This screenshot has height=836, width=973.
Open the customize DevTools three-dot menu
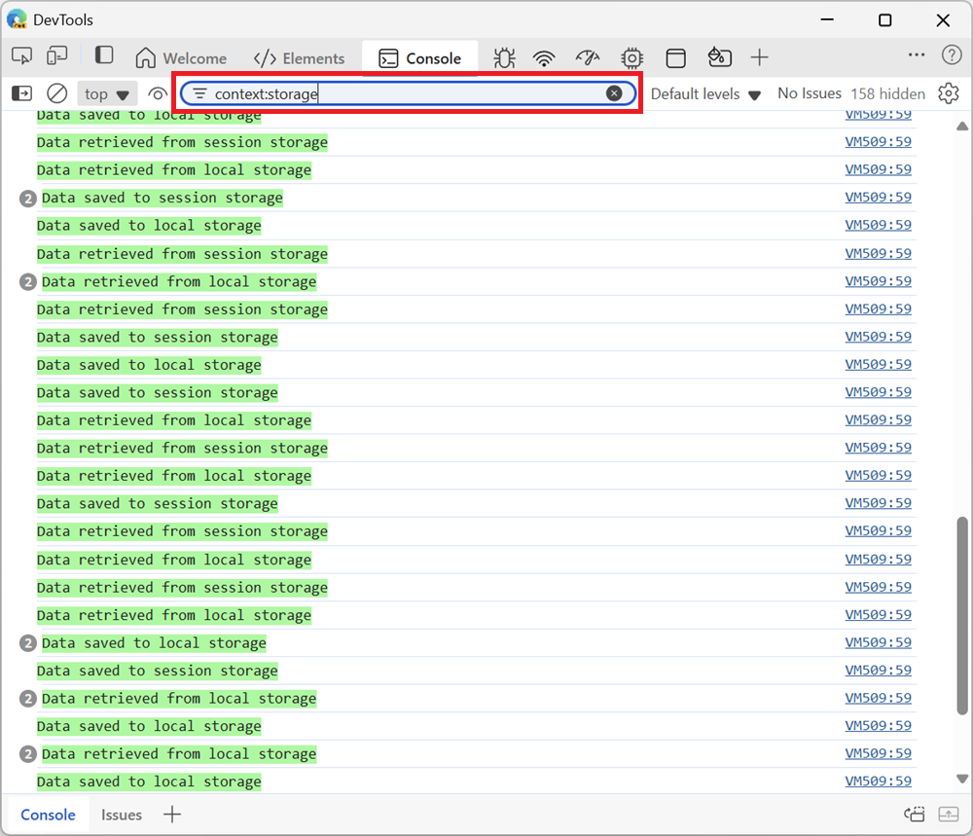[916, 55]
